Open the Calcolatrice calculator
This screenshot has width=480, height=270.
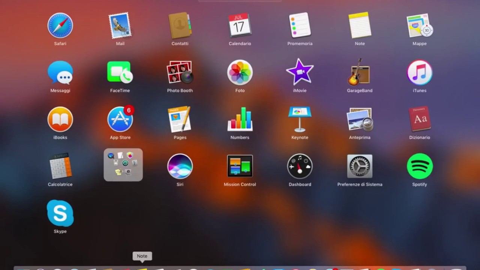pyautogui.click(x=60, y=166)
